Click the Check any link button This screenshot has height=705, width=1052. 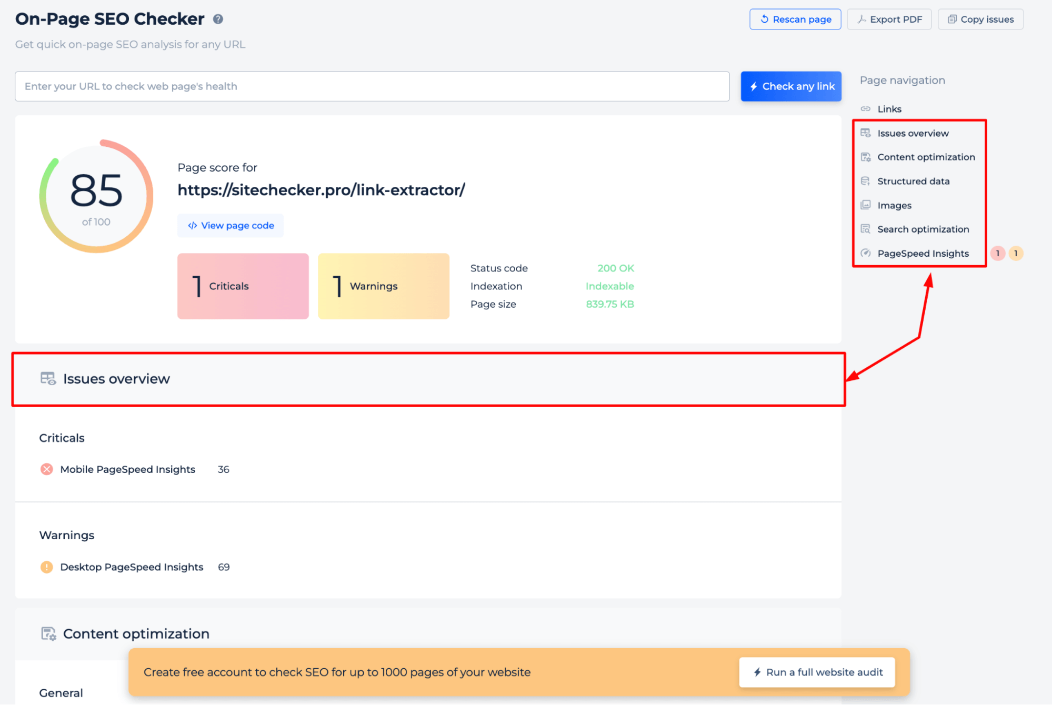(791, 86)
